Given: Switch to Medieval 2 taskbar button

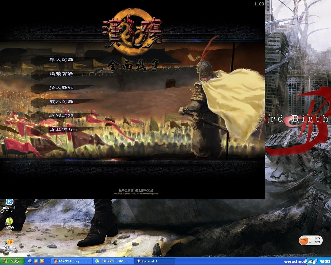Looking at the screenshot, I should coord(155,261).
